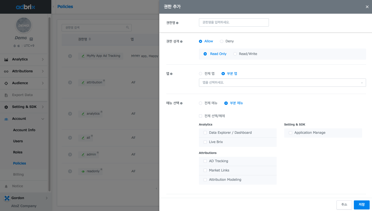This screenshot has width=372, height=211.
Task: Choose the Read/Write permission option
Action: pos(235,54)
